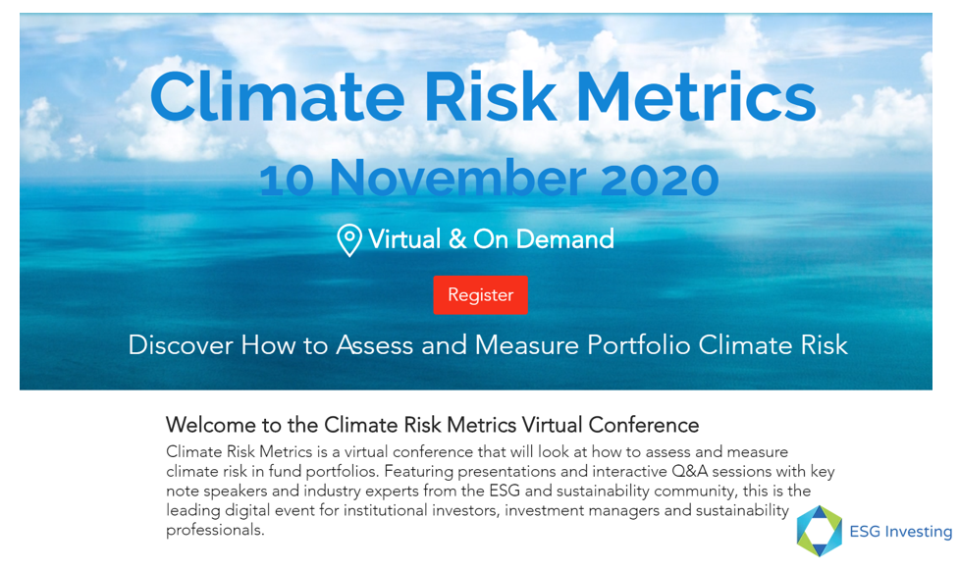Screen dimensions: 959x570
Task: Select the 10 November 2020 date text
Action: (x=489, y=180)
